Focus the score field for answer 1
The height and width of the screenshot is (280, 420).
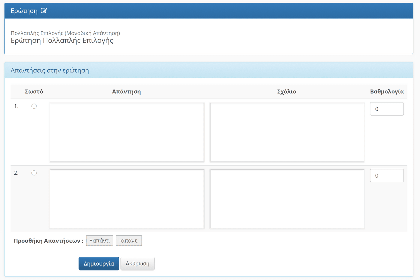[386, 109]
